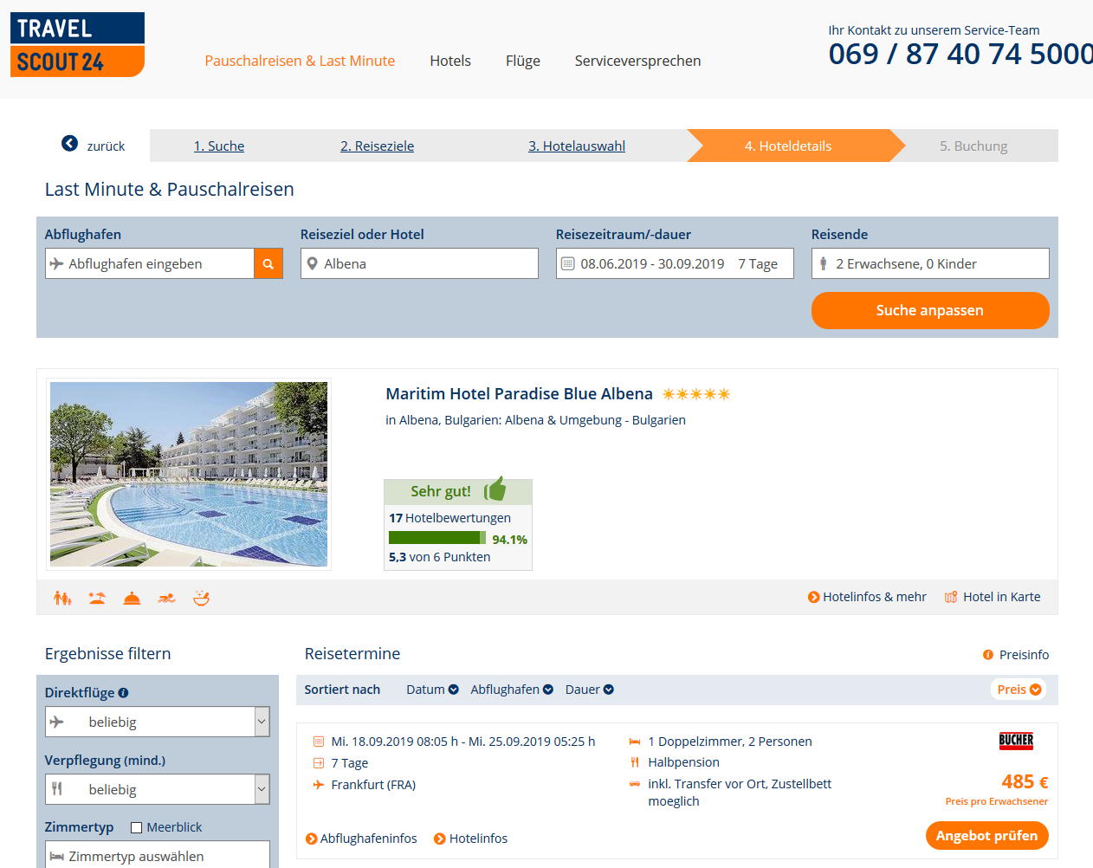Enable the Meerblick checkbox

(136, 827)
